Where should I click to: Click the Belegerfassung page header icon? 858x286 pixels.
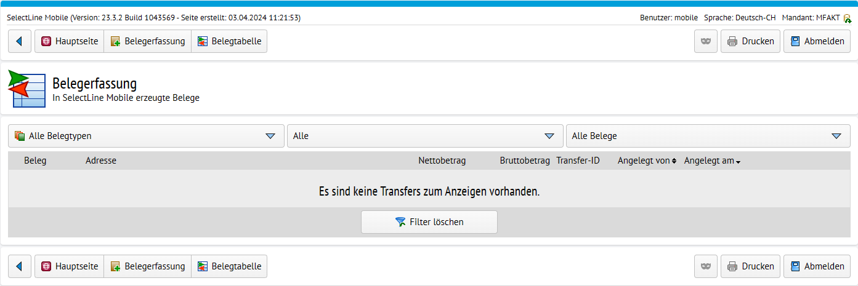point(27,89)
